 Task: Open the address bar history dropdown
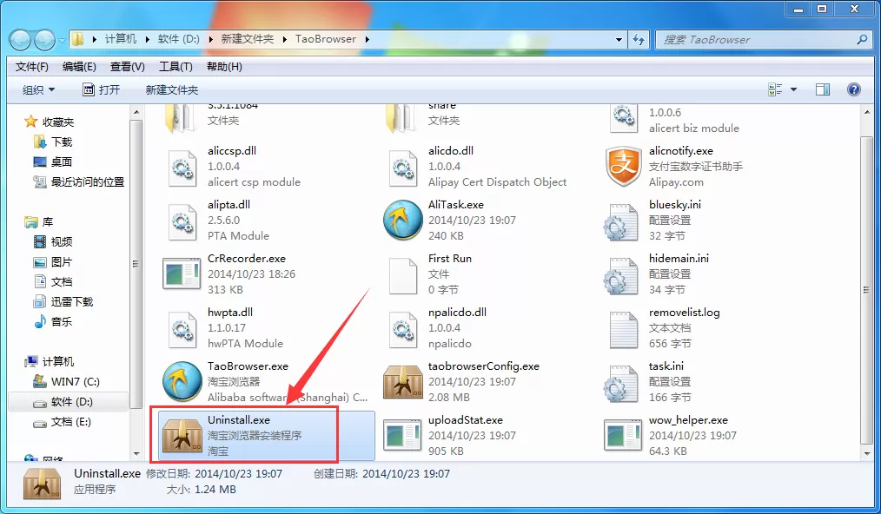tap(619, 39)
